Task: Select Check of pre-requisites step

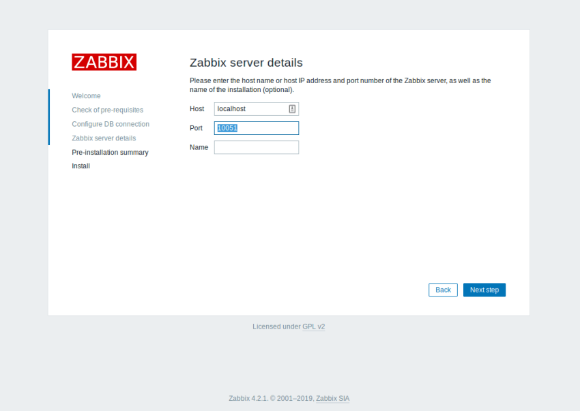Action: tap(107, 110)
